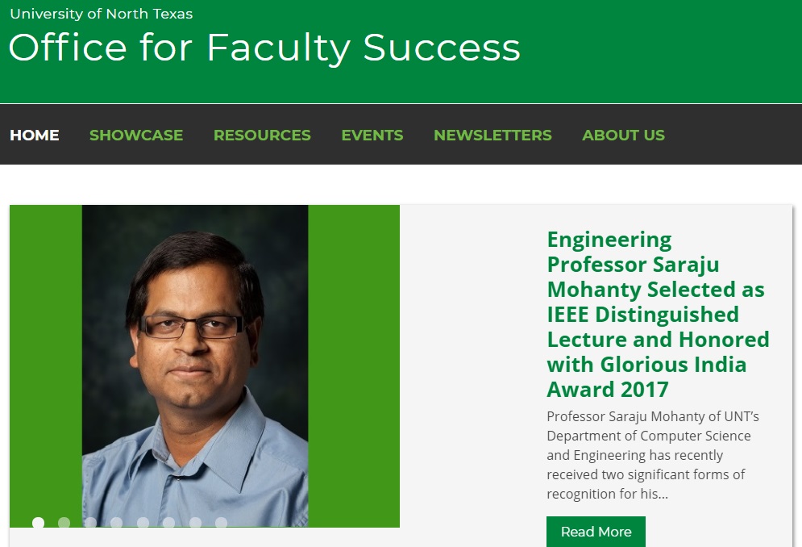The height and width of the screenshot is (547, 802).
Task: Navigate to Newsletters
Action: click(x=492, y=136)
